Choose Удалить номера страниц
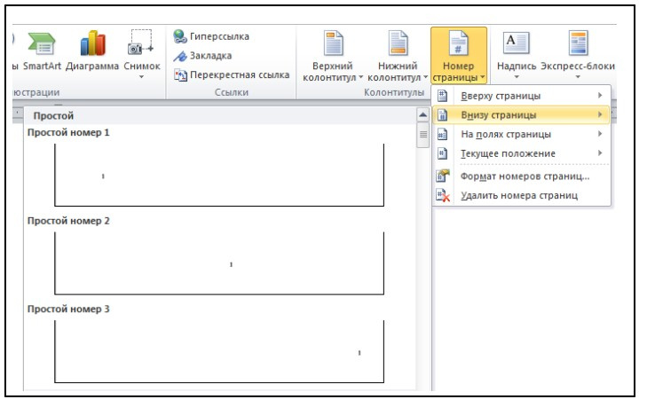 [x=518, y=195]
